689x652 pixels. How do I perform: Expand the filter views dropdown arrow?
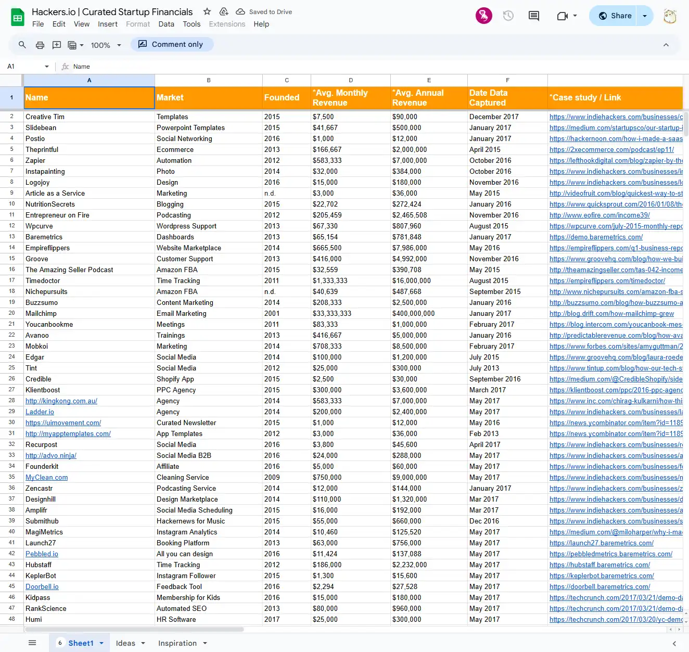pyautogui.click(x=82, y=45)
